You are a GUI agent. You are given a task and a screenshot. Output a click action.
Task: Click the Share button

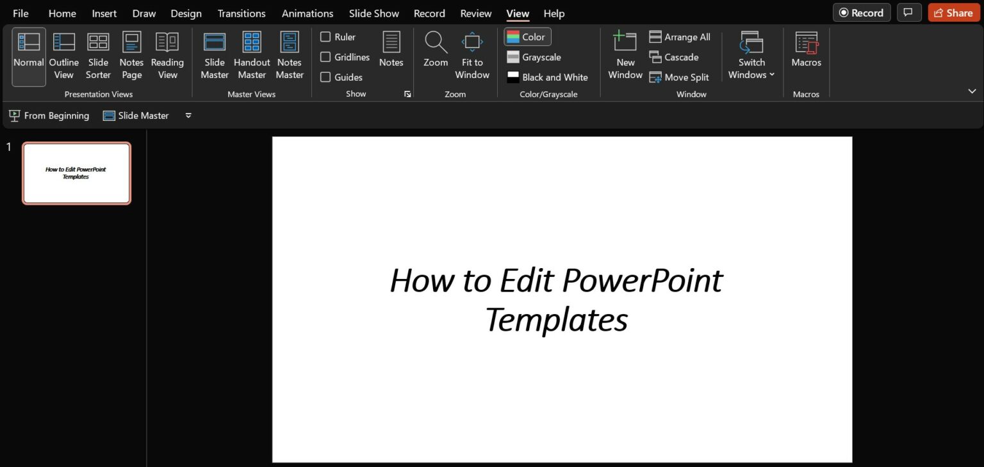(x=954, y=12)
